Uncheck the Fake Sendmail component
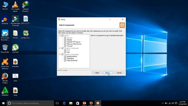The height and width of the screenshot is (106, 188). point(65,61)
